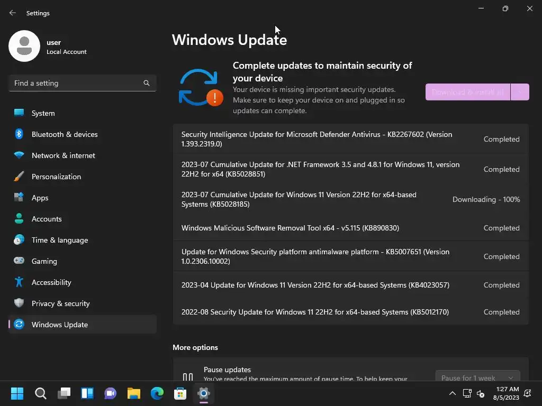Open Bluetooth & devices settings
542x406 pixels.
tap(82, 134)
